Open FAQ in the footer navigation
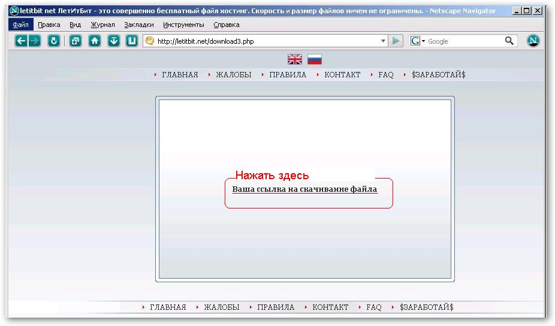Image resolution: width=555 pixels, height=326 pixels. (374, 307)
